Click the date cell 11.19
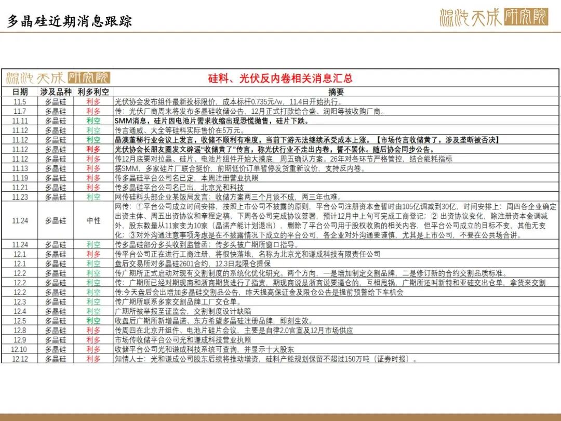This screenshot has width=561, height=421. click(20, 178)
